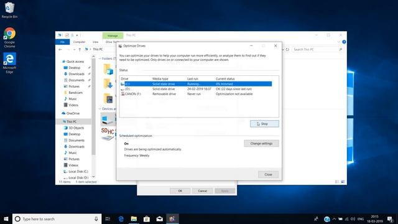The image size is (398, 224).
Task: Collapse the Folders group header
Action: pos(99,58)
